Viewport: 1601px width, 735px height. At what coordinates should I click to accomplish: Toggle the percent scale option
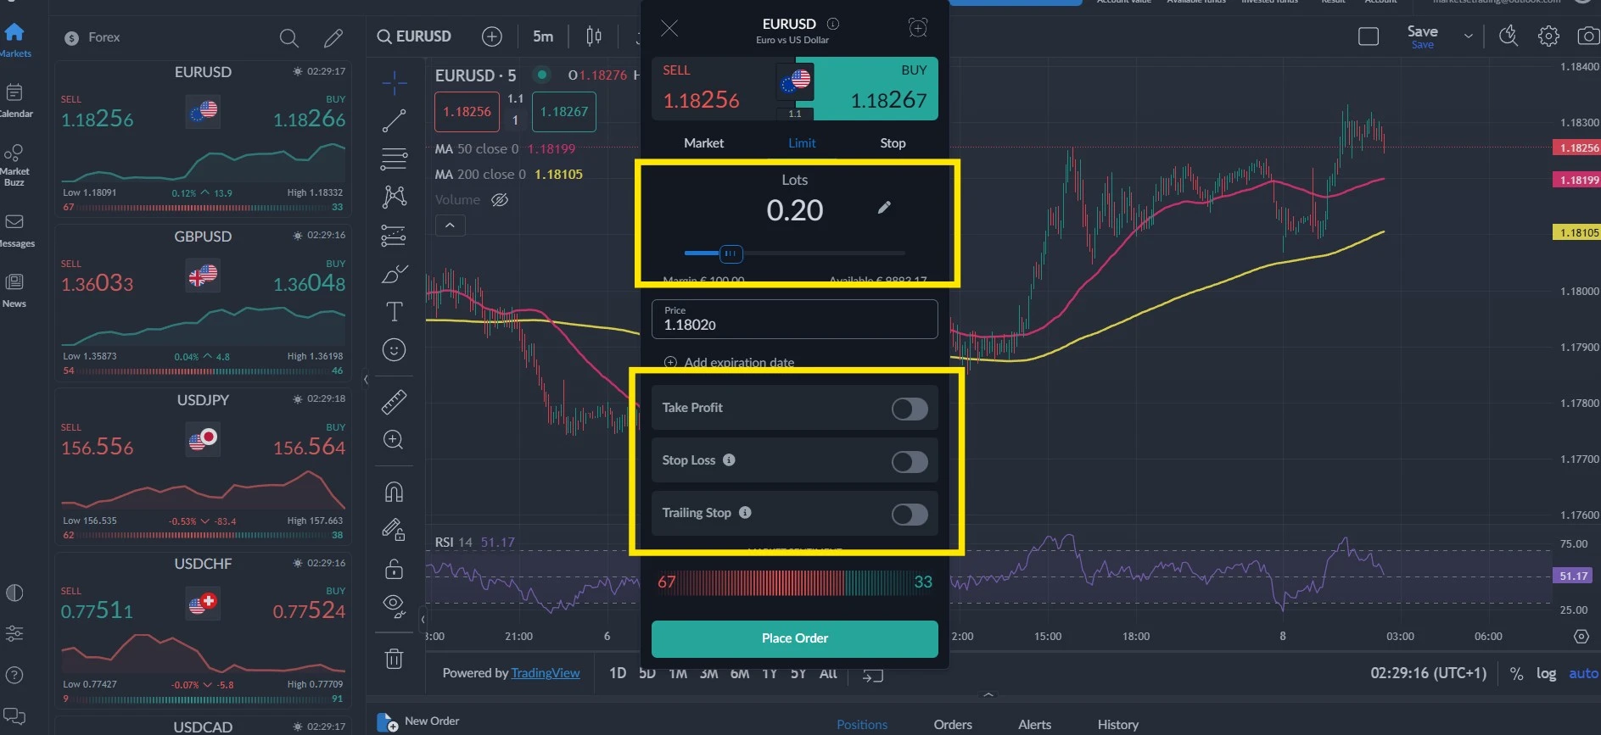tap(1516, 673)
